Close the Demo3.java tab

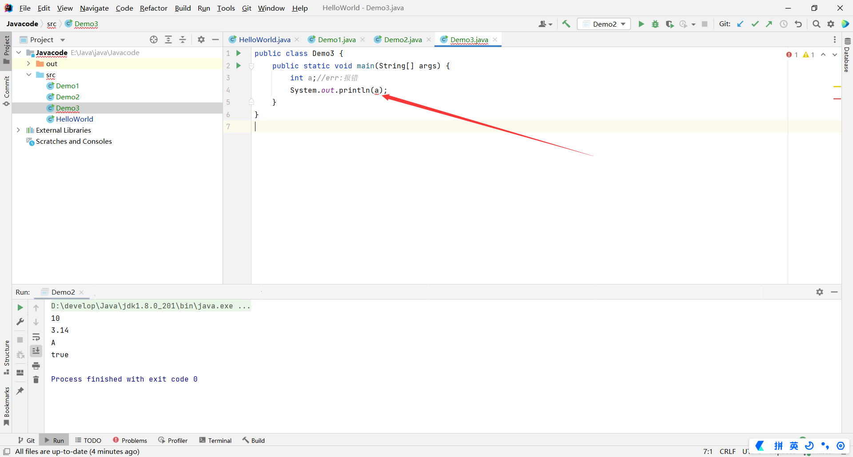pos(495,39)
